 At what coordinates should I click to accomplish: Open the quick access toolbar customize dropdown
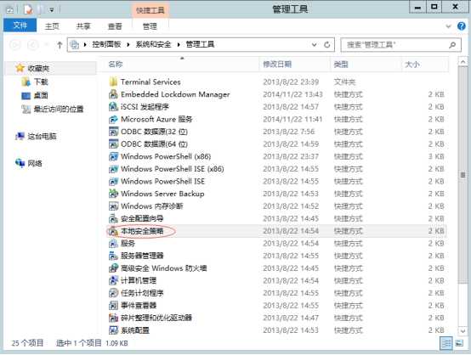(52, 10)
